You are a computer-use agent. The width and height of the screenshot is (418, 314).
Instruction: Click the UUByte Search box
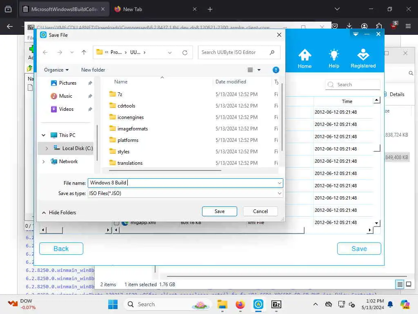352,85
